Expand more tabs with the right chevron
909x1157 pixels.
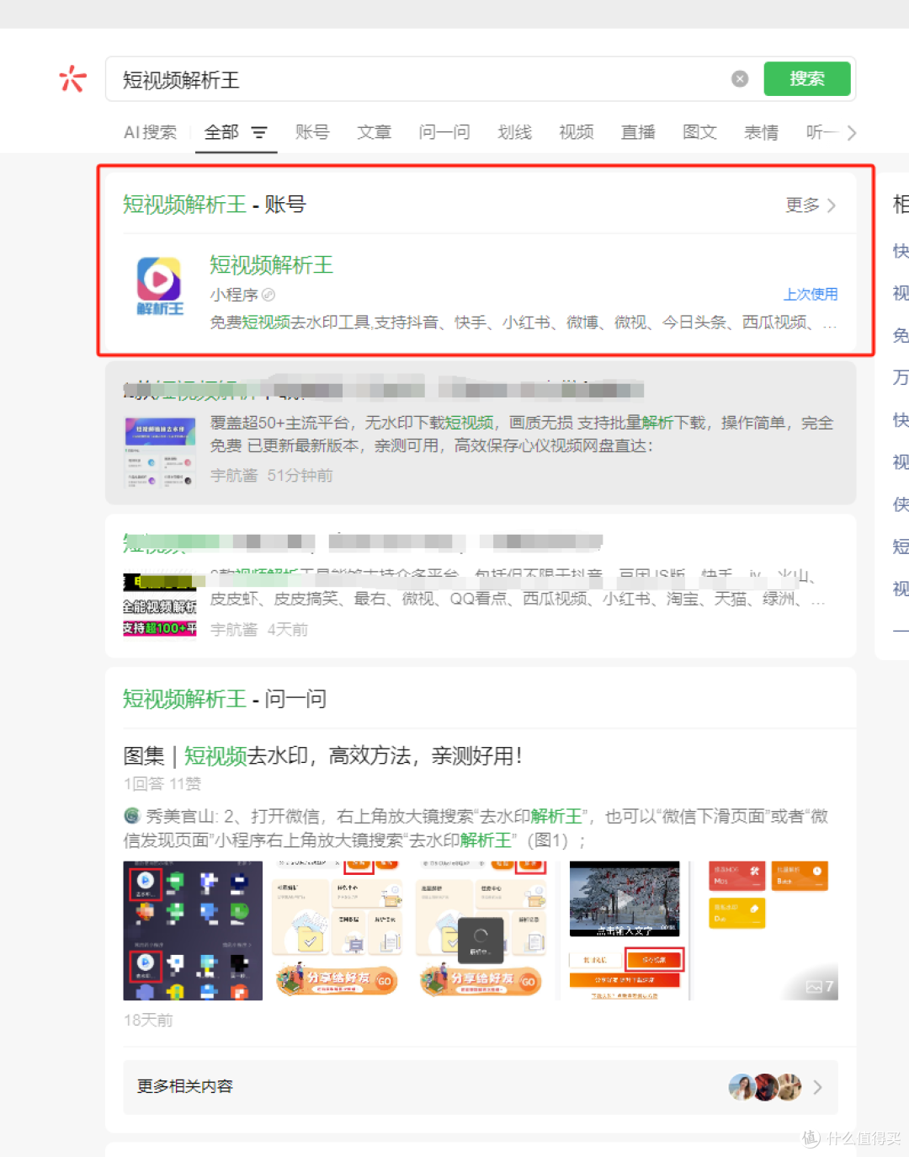852,132
